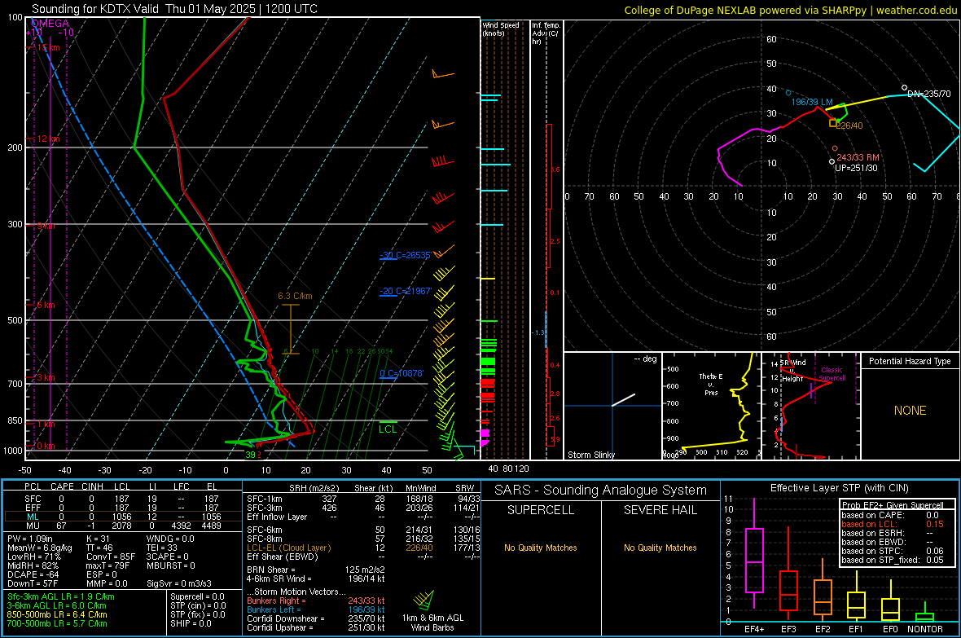Select the Prob EF2+ Given Supercell heading
The width and height of the screenshot is (961, 638).
[893, 505]
